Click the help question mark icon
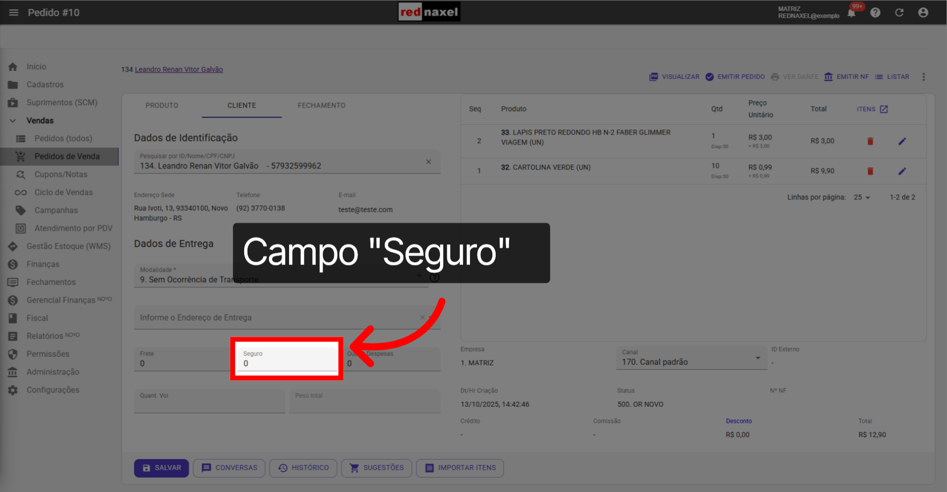 click(x=876, y=12)
